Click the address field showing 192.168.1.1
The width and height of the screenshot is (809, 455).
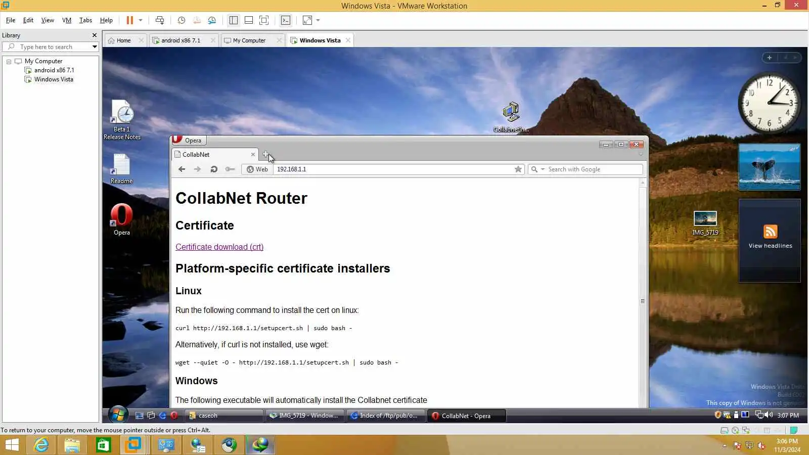coord(393,169)
